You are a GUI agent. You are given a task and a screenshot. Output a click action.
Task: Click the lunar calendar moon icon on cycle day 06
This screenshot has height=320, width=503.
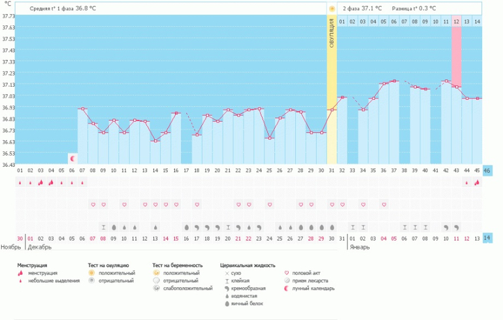(x=73, y=159)
